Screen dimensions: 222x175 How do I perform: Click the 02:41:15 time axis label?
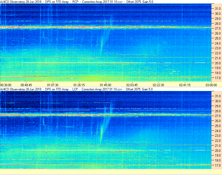(185, 85)
